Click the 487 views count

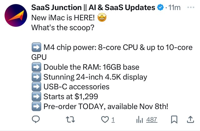click(152, 120)
